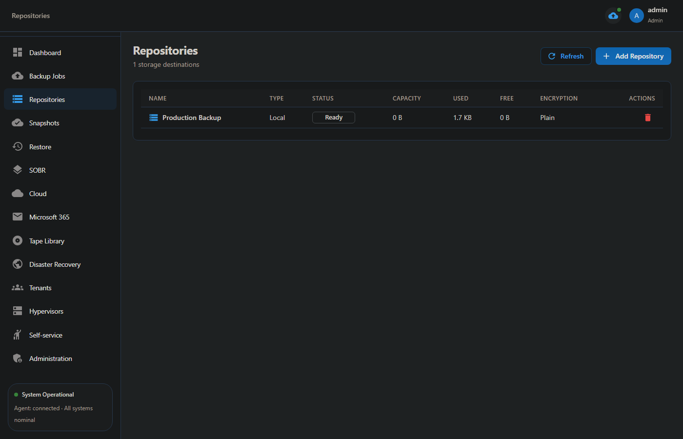
Task: Click the Dashboard grid icon
Action: [x=18, y=52]
